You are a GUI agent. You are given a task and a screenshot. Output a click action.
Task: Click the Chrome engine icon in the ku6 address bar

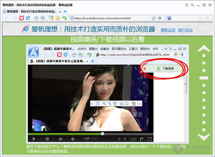point(176,55)
